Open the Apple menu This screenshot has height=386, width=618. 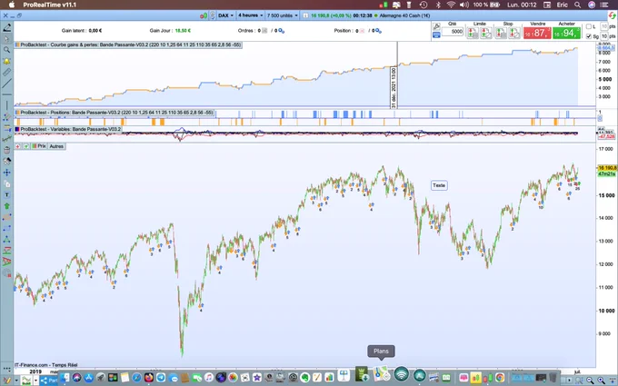pos(12,5)
